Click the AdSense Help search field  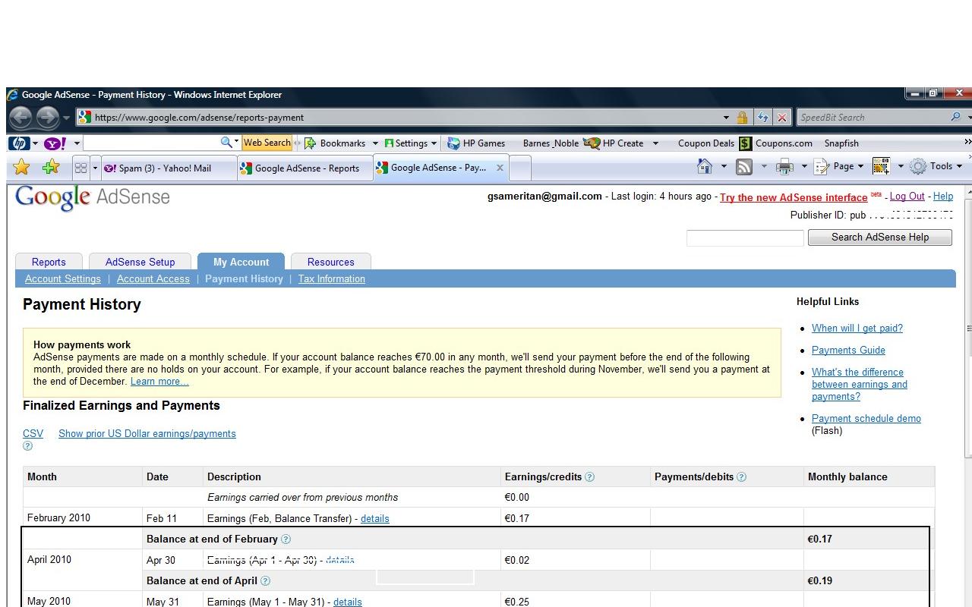coord(745,238)
